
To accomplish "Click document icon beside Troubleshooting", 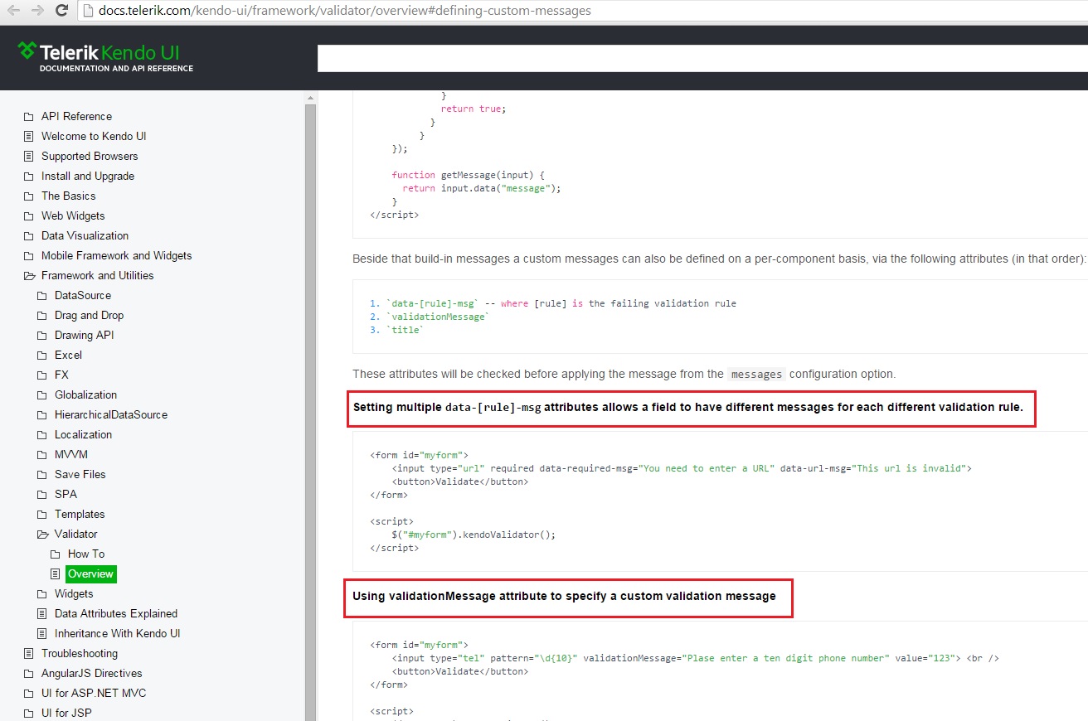I will pyautogui.click(x=28, y=654).
